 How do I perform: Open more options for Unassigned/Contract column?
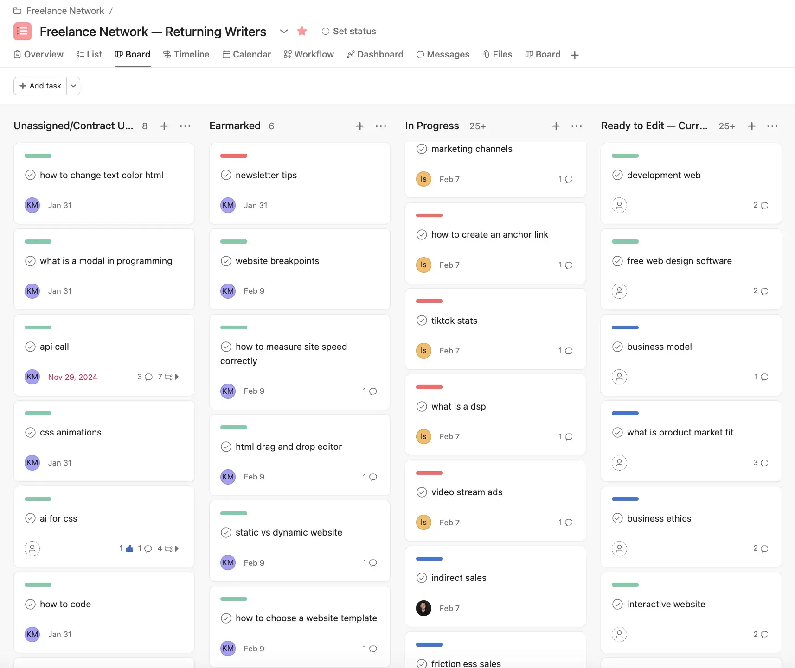point(185,126)
